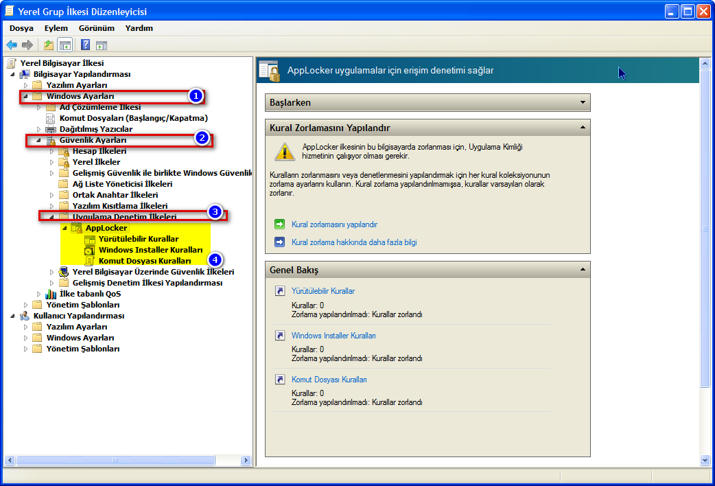
Task: Open the Komut Dosyası Kuralları overview link
Action: click(329, 379)
